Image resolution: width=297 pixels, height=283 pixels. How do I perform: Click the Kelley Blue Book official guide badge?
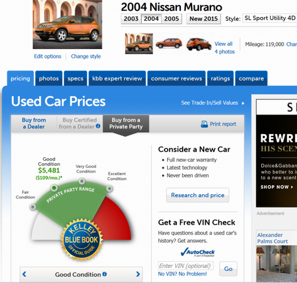[82, 240]
